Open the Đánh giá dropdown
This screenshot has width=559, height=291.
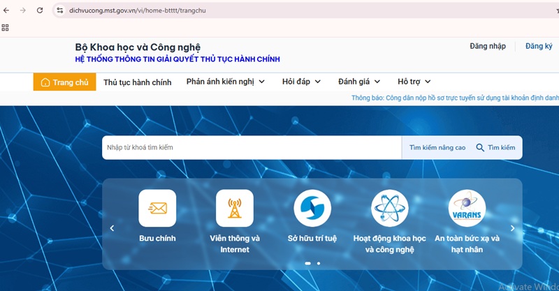click(x=358, y=82)
